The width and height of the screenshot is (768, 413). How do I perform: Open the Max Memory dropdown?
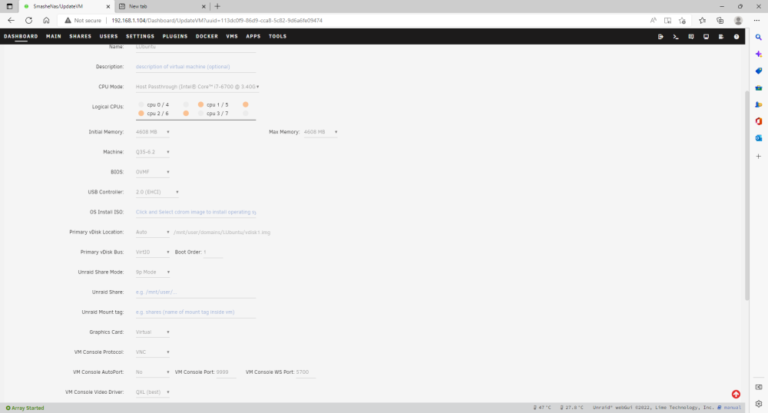point(321,132)
